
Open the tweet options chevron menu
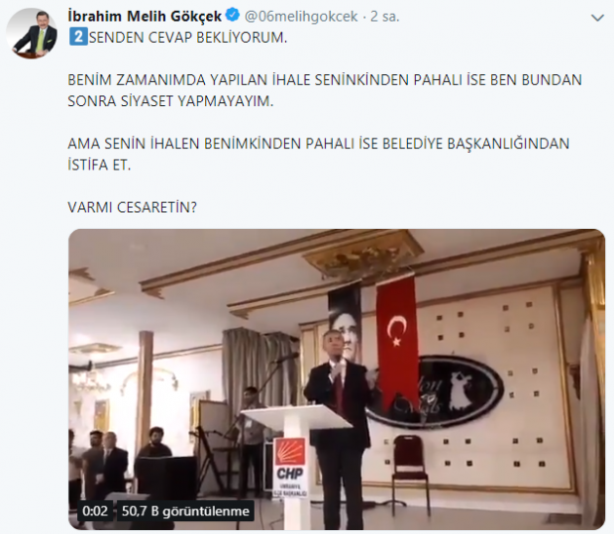tap(597, 18)
